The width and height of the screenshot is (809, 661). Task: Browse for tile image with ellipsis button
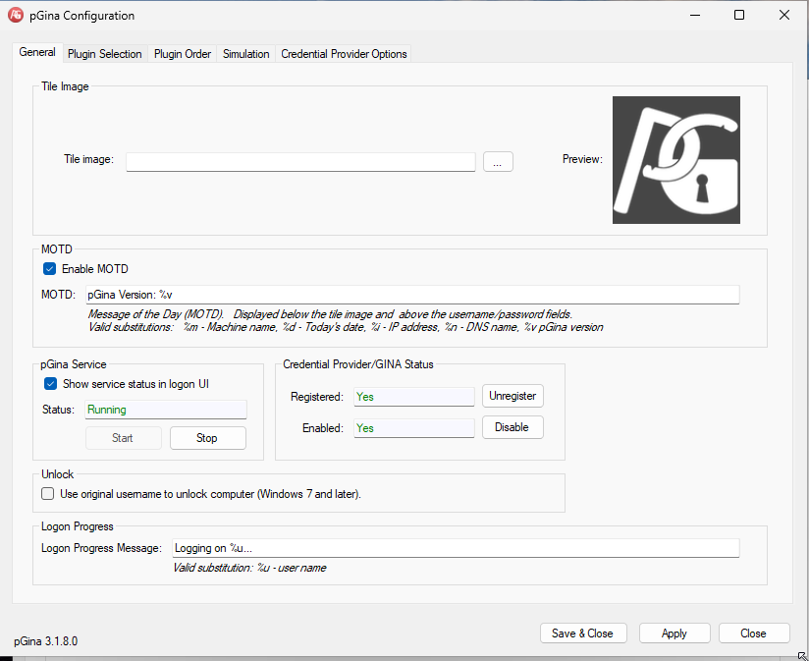(x=498, y=161)
